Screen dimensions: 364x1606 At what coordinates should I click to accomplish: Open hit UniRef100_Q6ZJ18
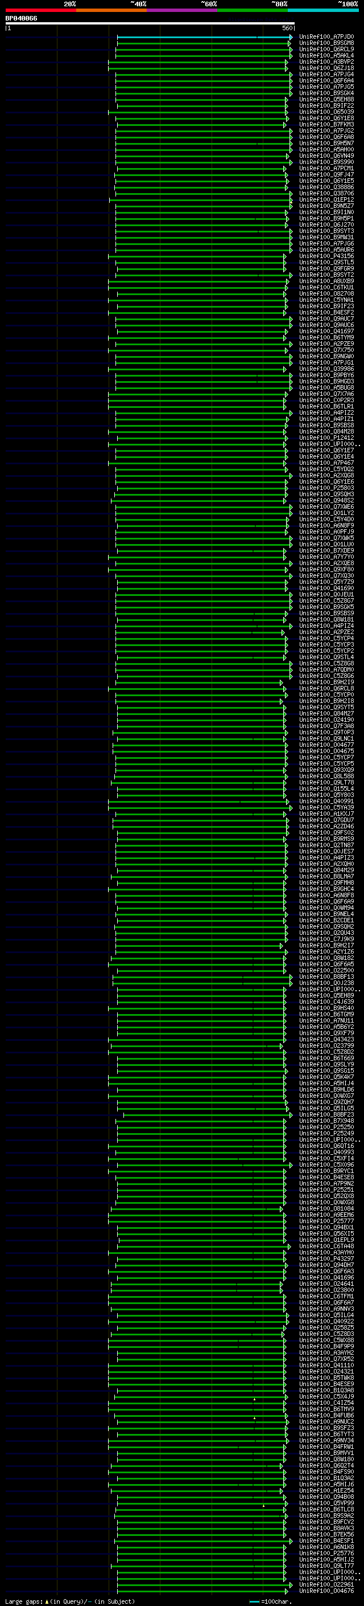(x=326, y=68)
